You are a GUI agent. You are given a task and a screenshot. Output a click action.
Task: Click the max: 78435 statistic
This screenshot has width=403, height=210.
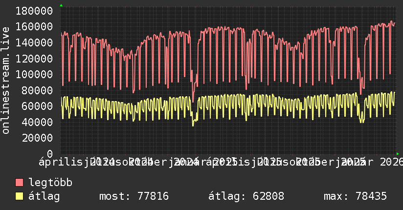coord(355,196)
